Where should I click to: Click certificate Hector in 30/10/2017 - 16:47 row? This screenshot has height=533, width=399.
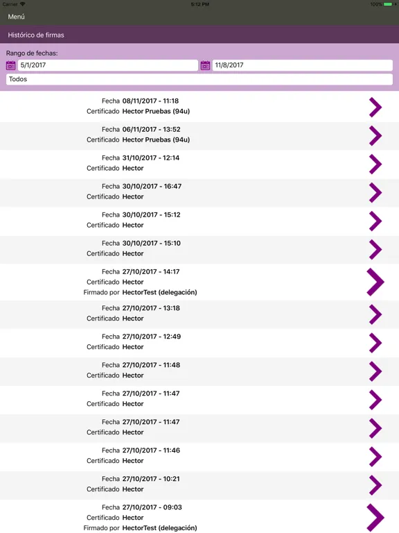point(133,197)
